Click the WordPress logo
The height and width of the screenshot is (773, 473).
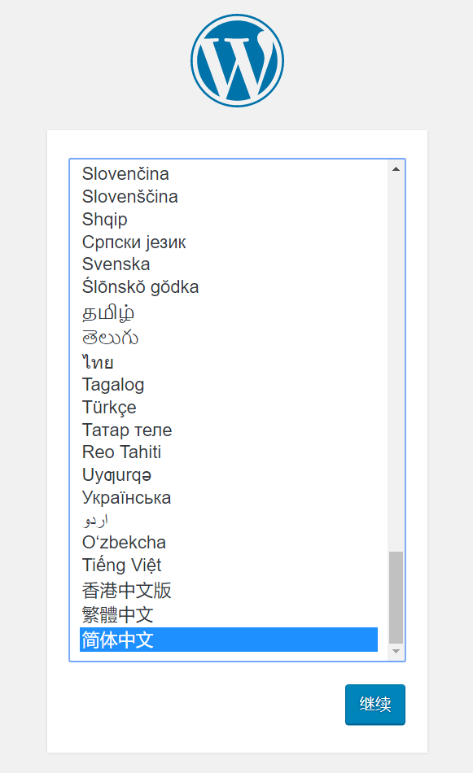pyautogui.click(x=237, y=59)
